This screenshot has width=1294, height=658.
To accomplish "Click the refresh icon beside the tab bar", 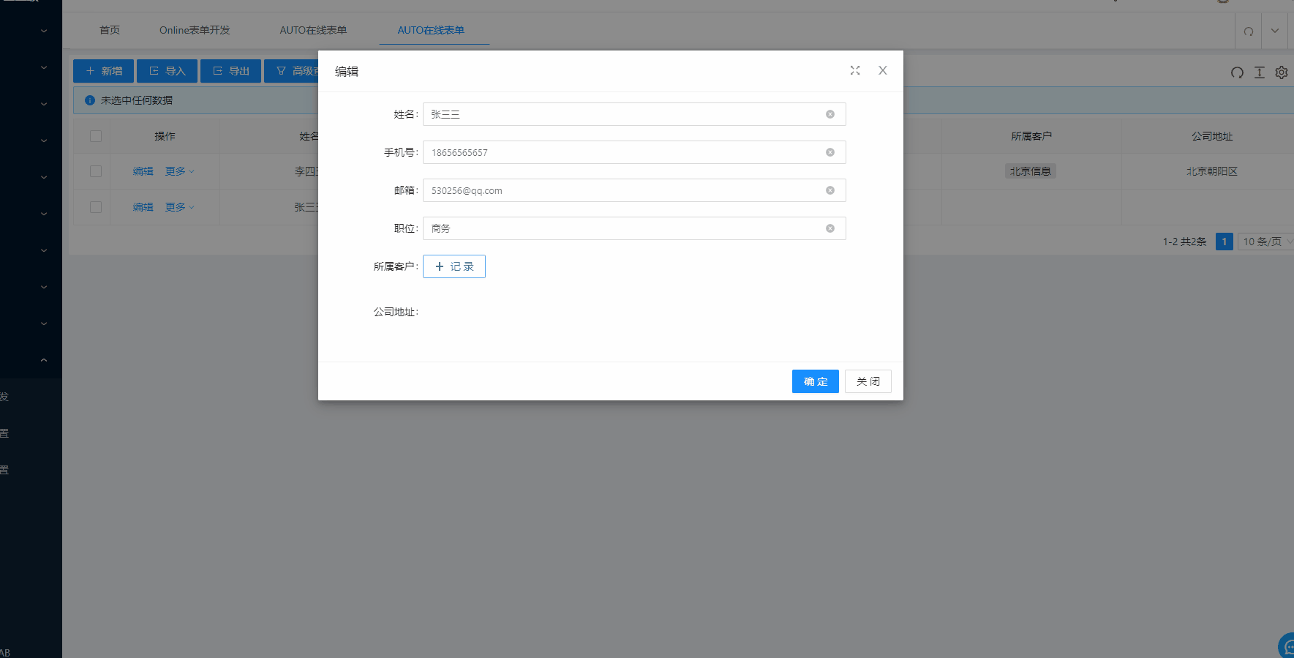I will [1249, 31].
